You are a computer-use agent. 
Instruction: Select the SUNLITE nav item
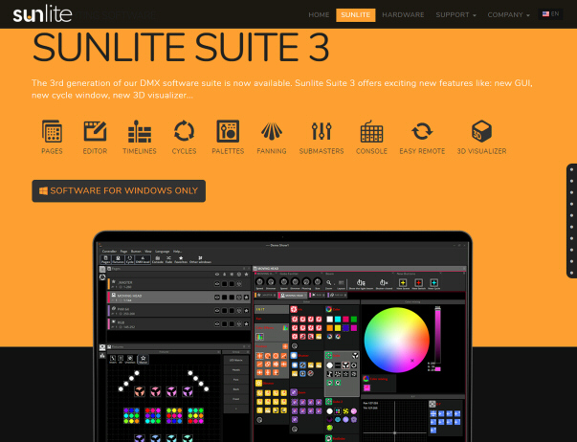tap(355, 15)
